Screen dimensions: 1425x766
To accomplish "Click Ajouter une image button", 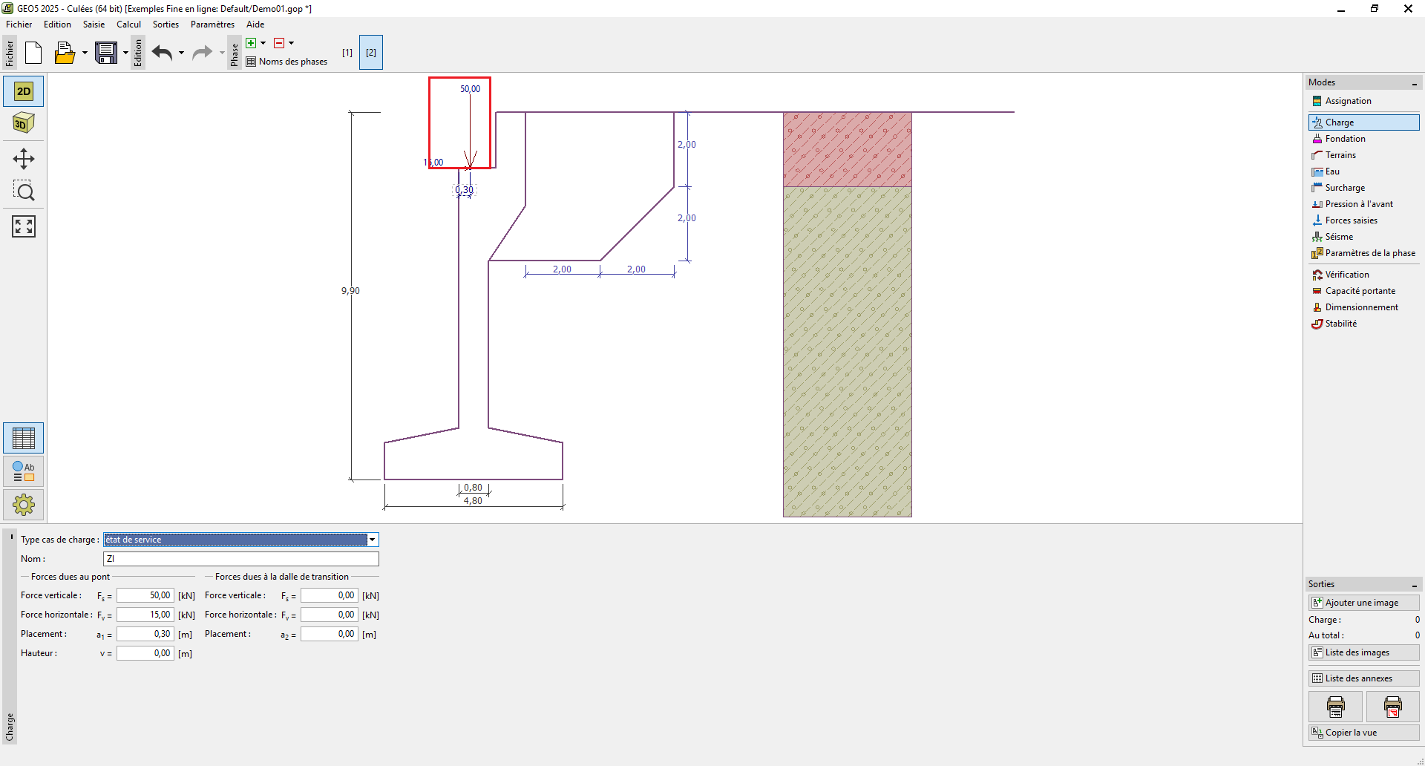I will coord(1363,603).
